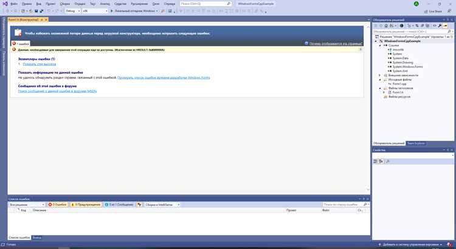The image size is (456, 249).
Task: Toggle the Предупреждения warnings filter
Action: [x=86, y=205]
